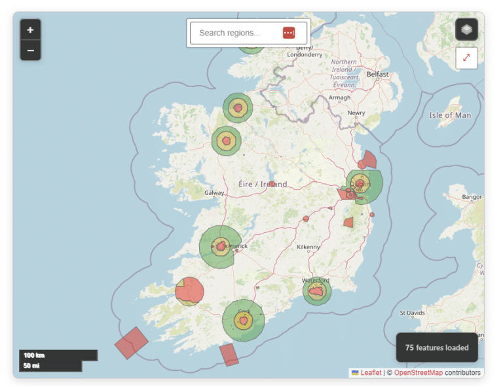The width and height of the screenshot is (503, 386).
Task: Open the map layers control
Action: coord(466,29)
